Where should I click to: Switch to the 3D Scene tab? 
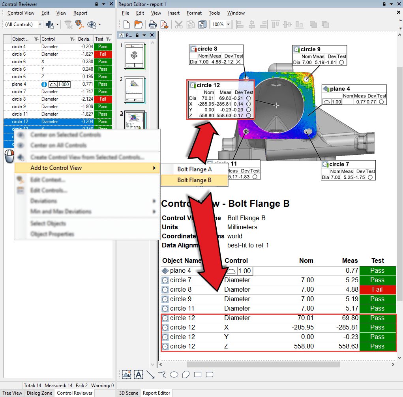point(128,393)
